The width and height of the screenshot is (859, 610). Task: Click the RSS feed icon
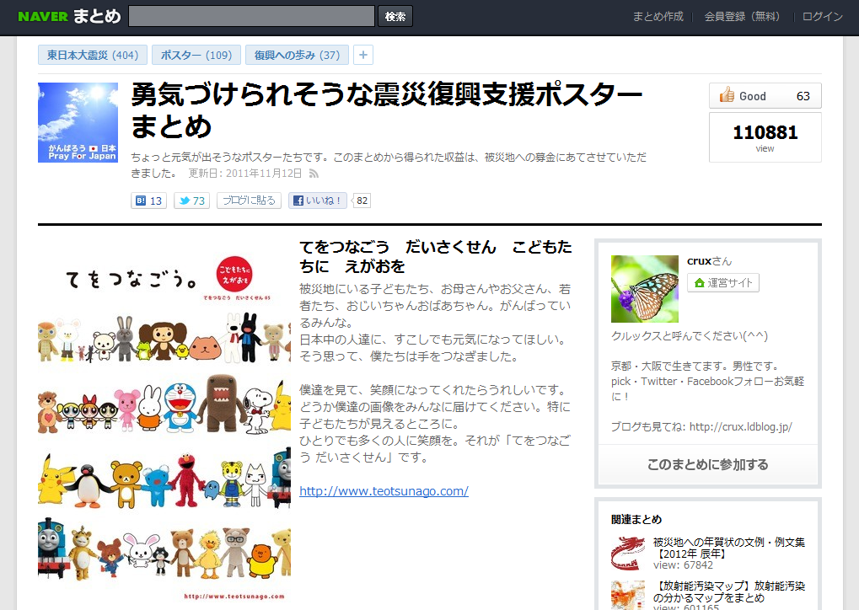pyautogui.click(x=314, y=174)
